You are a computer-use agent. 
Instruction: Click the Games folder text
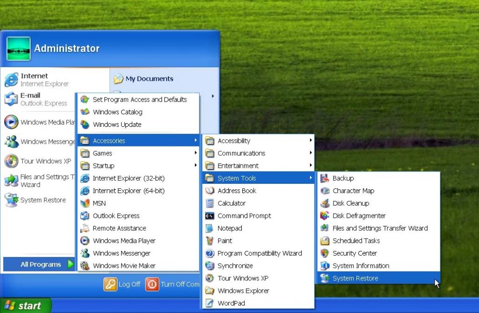click(x=102, y=153)
